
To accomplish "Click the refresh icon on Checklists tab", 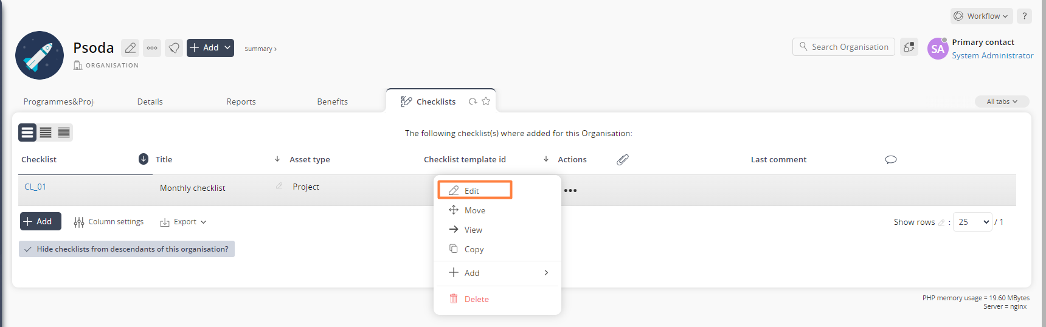I will click(473, 102).
